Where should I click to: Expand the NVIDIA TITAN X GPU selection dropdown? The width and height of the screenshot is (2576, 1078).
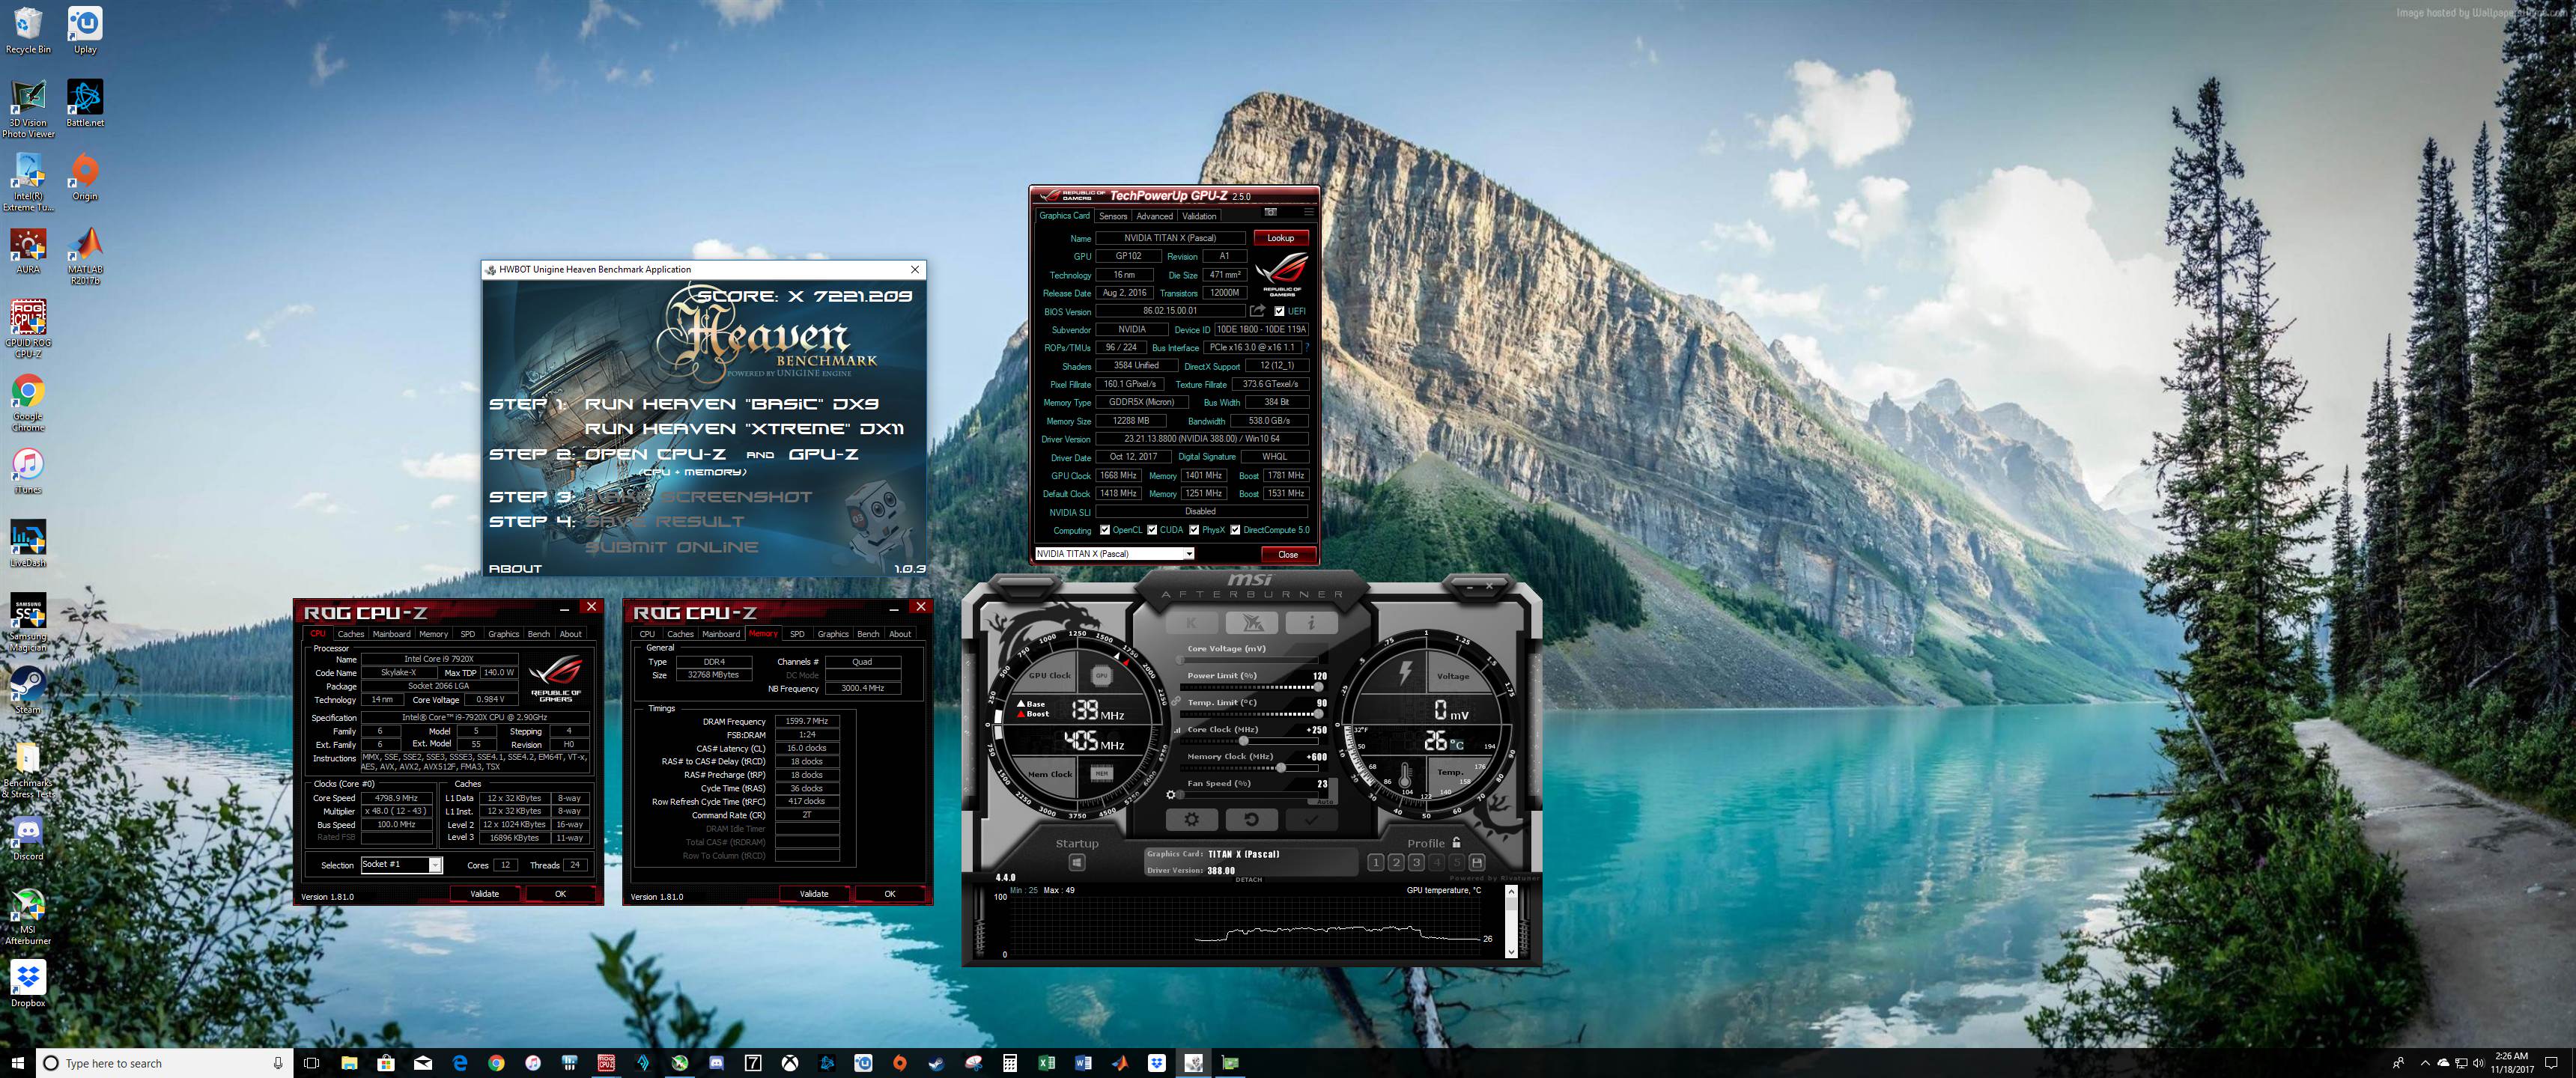pyautogui.click(x=1188, y=554)
